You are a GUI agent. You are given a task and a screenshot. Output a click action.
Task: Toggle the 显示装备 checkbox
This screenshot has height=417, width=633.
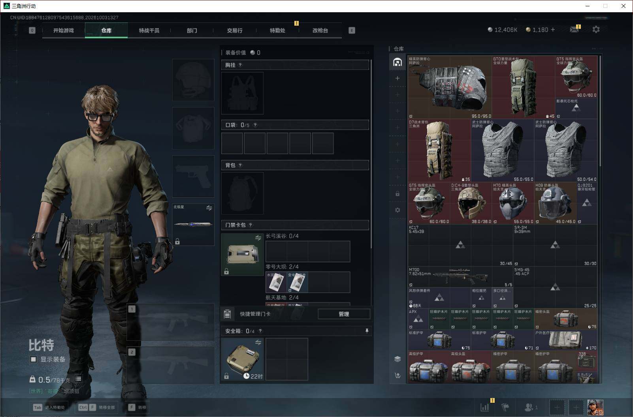(33, 359)
